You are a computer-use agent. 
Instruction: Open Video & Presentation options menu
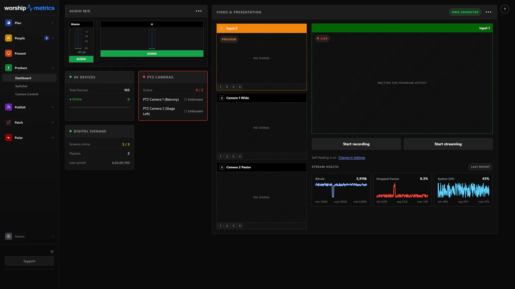point(489,12)
